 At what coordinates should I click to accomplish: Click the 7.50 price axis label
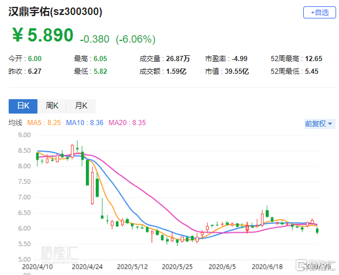(x=24, y=182)
